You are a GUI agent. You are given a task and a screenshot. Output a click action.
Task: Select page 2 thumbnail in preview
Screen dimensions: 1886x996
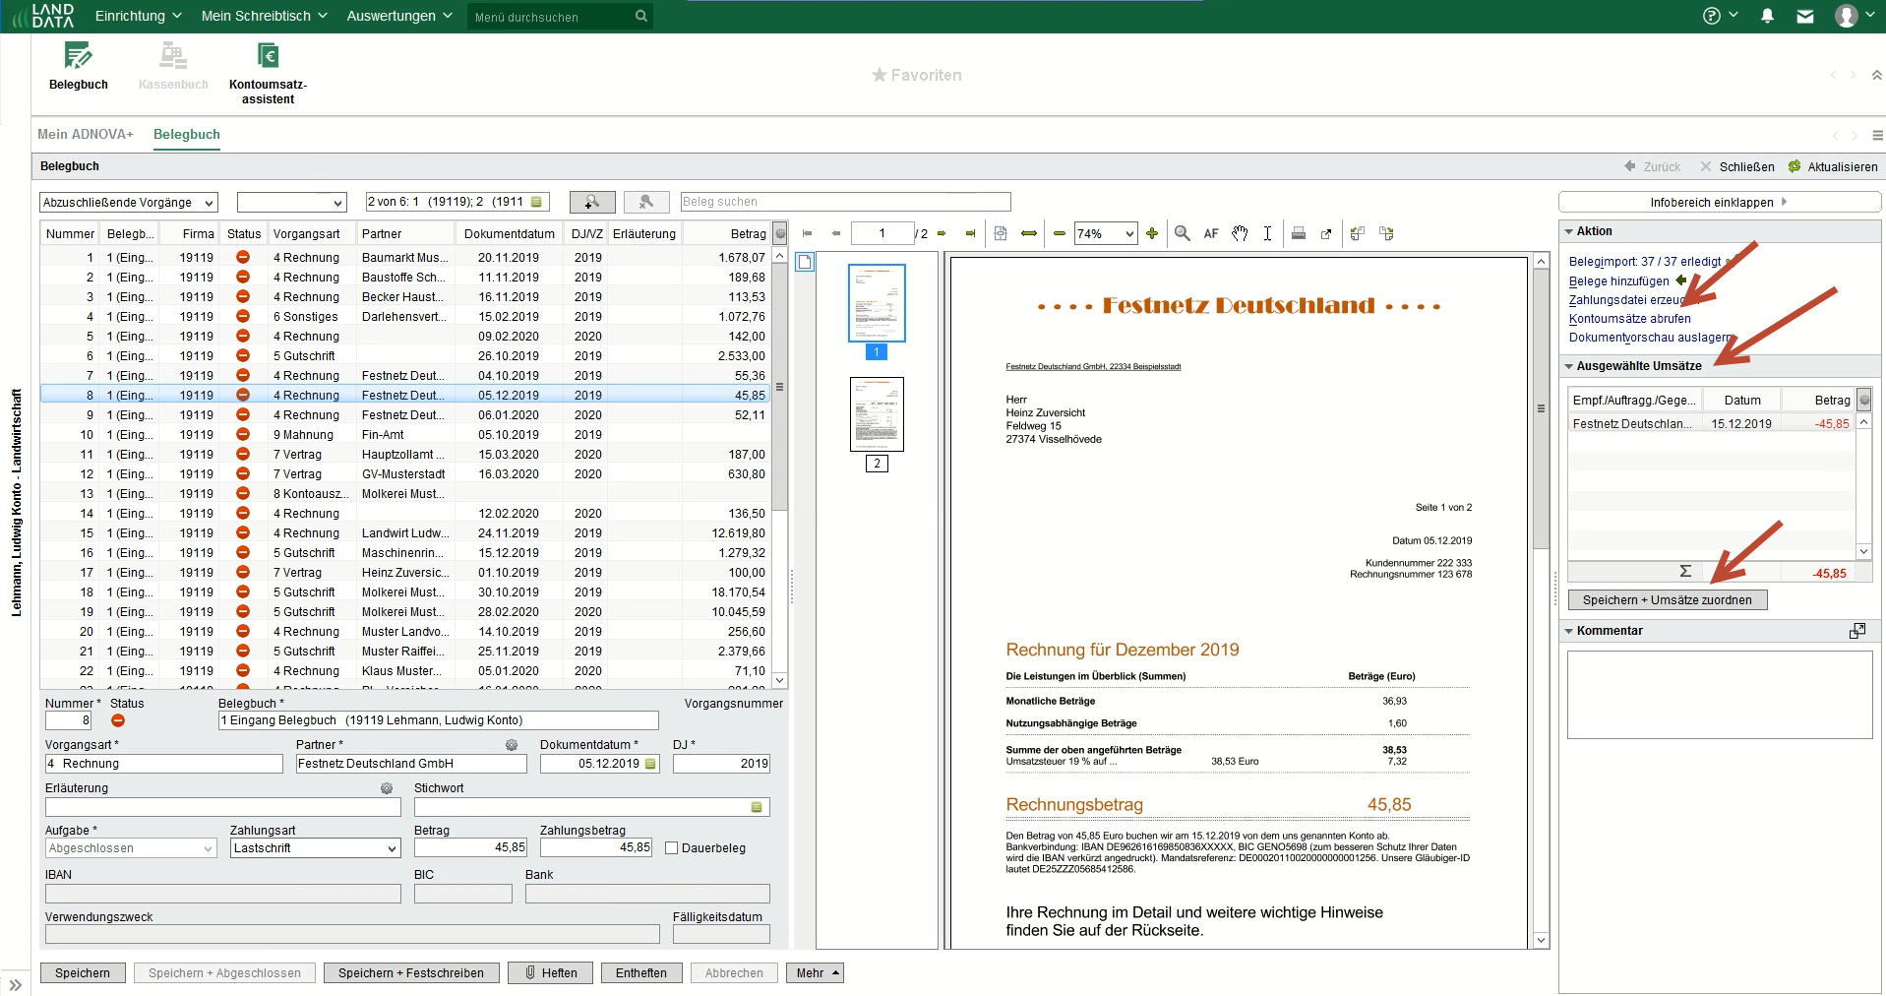877,414
